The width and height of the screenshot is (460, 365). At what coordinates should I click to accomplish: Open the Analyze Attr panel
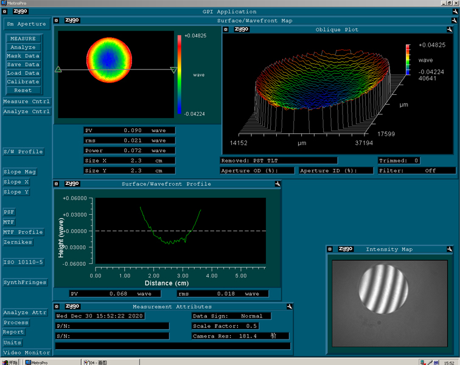click(x=25, y=313)
